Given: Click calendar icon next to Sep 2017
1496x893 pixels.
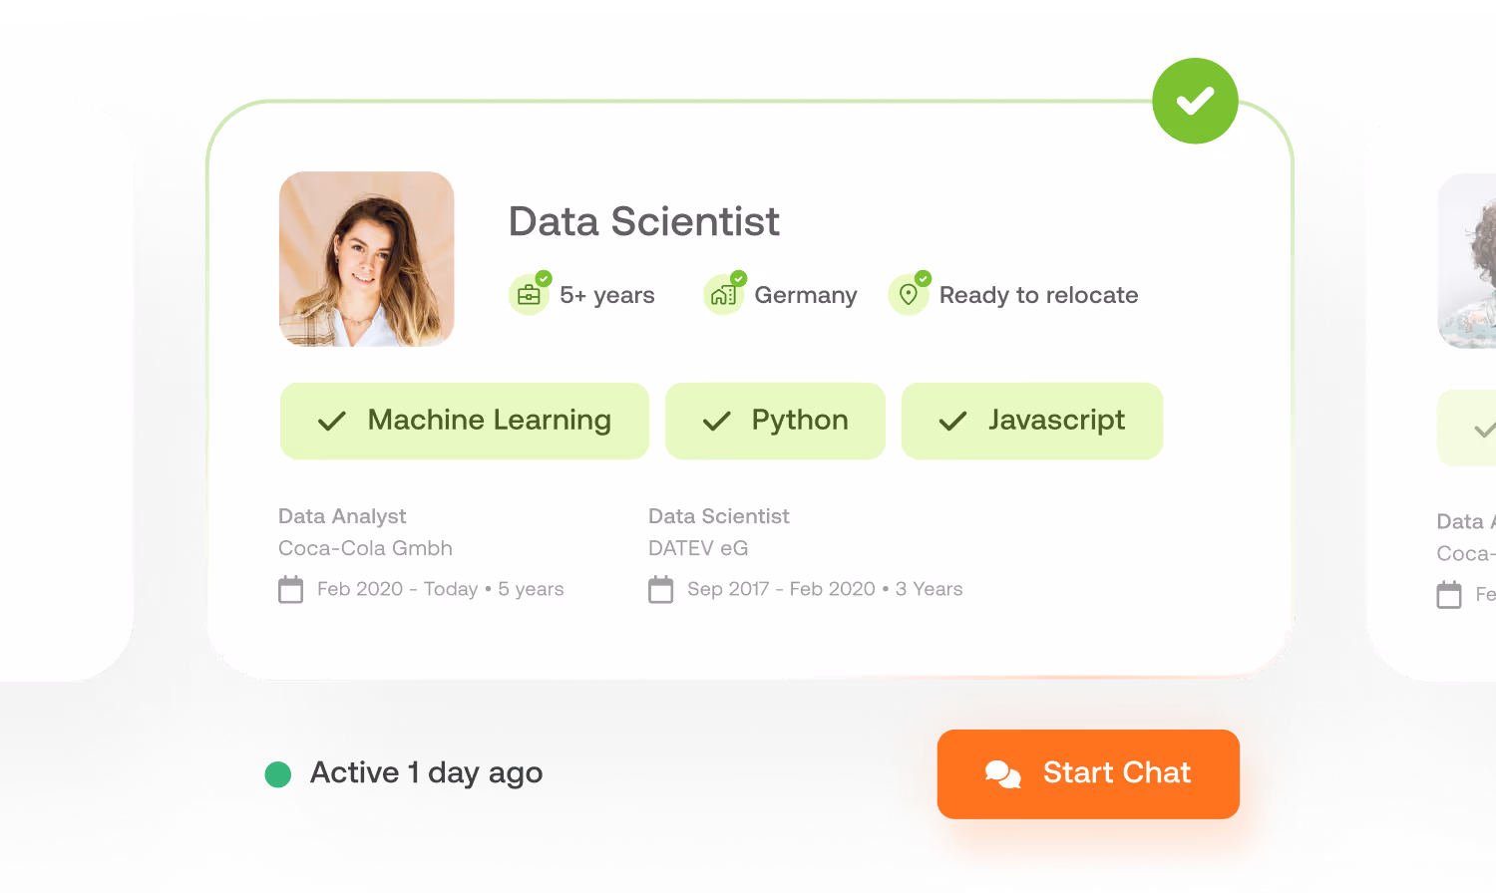Looking at the screenshot, I should [660, 589].
